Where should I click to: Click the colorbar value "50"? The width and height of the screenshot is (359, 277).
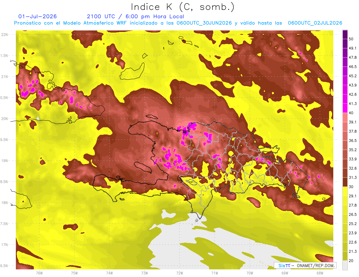pos(352,39)
